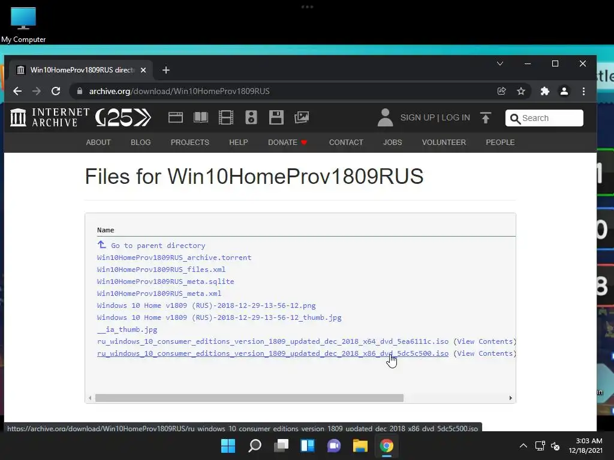Open Task View on the taskbar
This screenshot has width=614, height=460.
pos(281,446)
